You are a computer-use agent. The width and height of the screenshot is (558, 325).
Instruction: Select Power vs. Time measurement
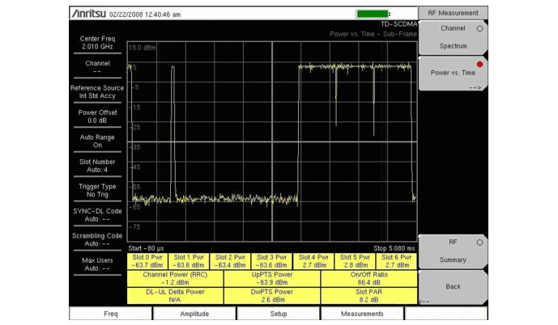click(x=453, y=74)
